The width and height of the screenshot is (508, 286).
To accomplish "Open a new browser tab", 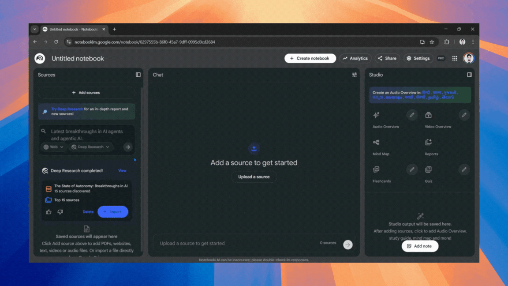I will [x=114, y=29].
